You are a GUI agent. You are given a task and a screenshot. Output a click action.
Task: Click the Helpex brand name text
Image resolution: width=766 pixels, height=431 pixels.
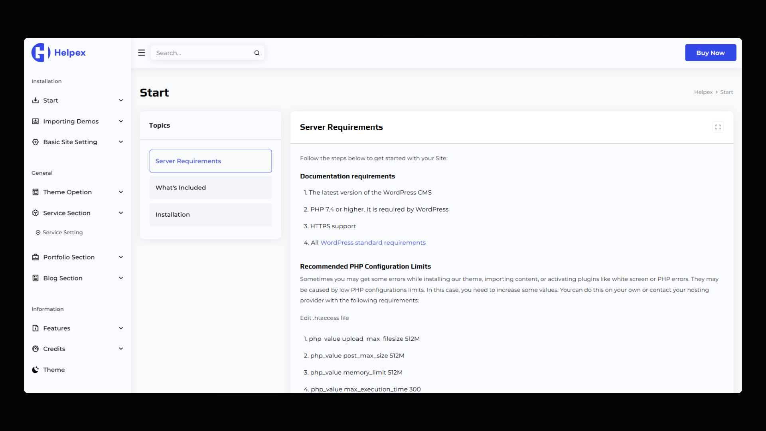tap(70, 53)
